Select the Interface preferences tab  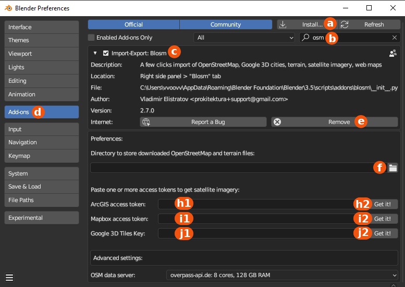[x=42, y=27]
